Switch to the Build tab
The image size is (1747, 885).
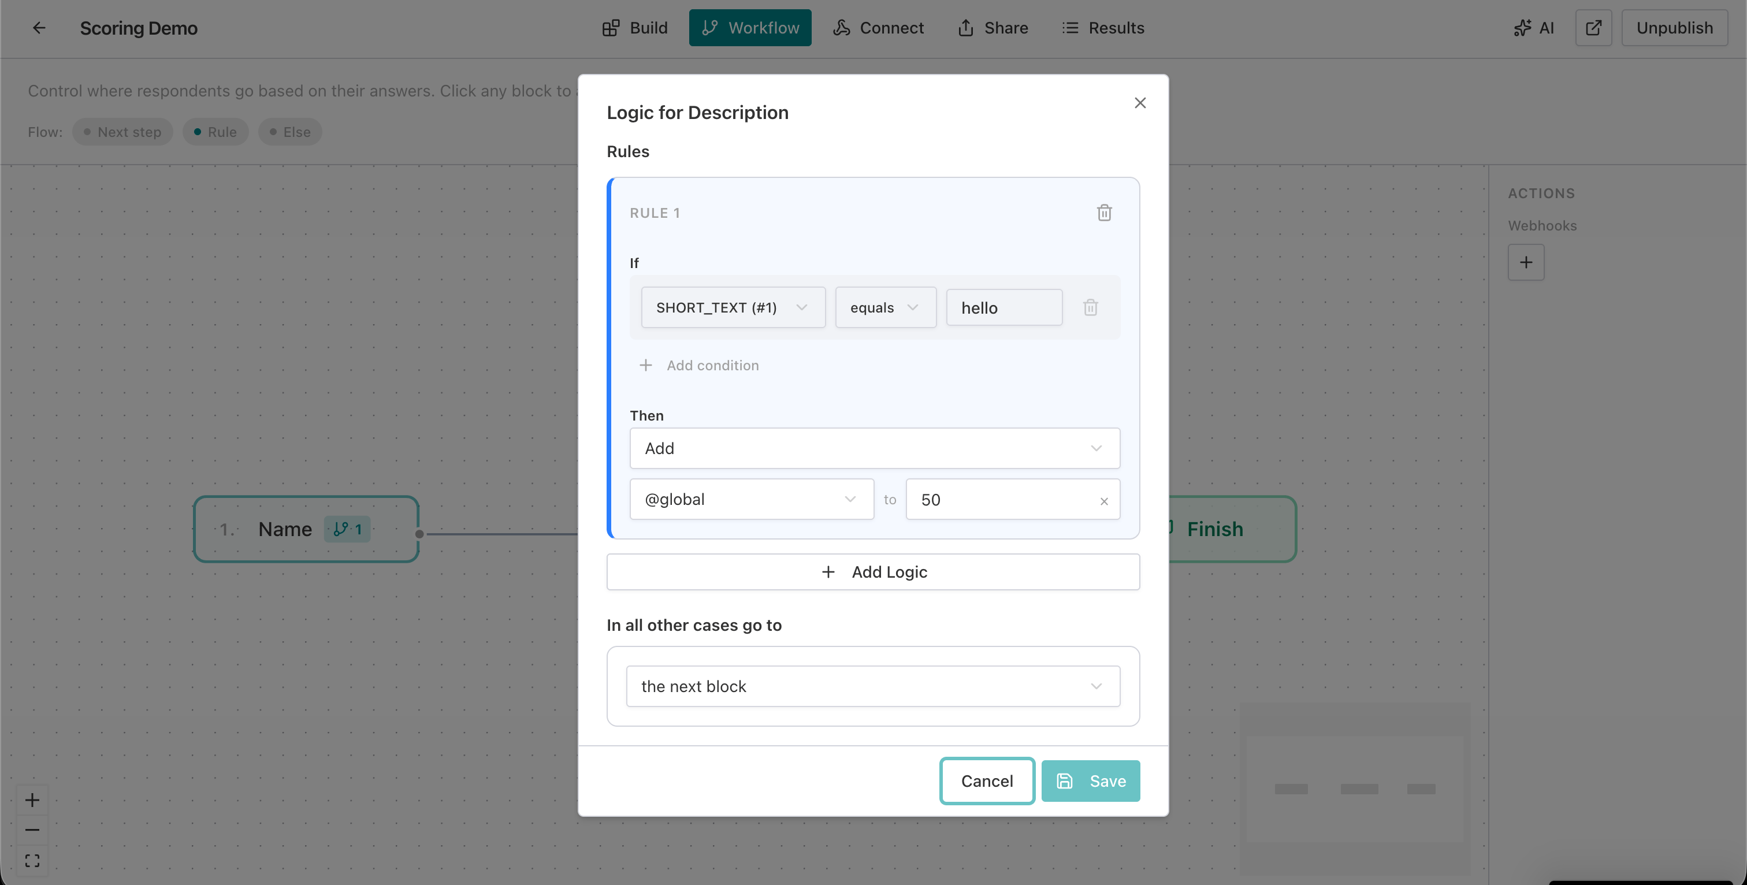coord(635,28)
